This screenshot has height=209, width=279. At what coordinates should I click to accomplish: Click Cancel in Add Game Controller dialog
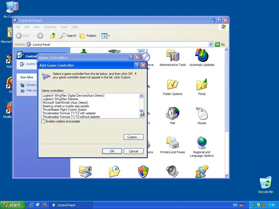[x=134, y=151]
